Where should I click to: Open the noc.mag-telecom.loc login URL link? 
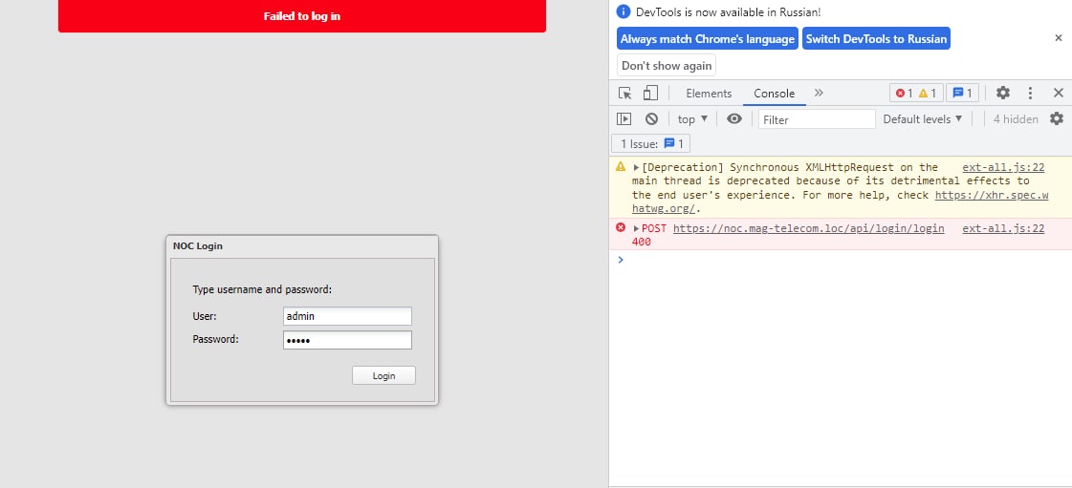coord(808,228)
